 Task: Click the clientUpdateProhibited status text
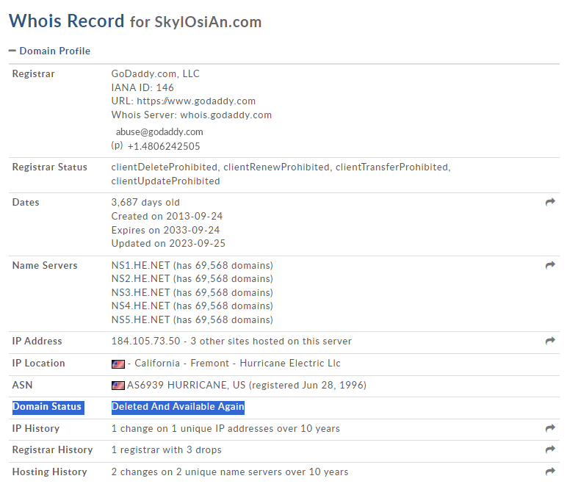pyautogui.click(x=165, y=181)
